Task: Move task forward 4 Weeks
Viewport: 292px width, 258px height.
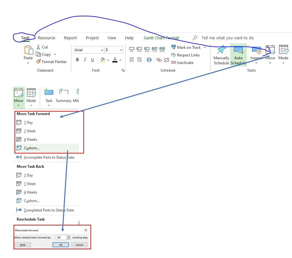Action: click(47, 139)
